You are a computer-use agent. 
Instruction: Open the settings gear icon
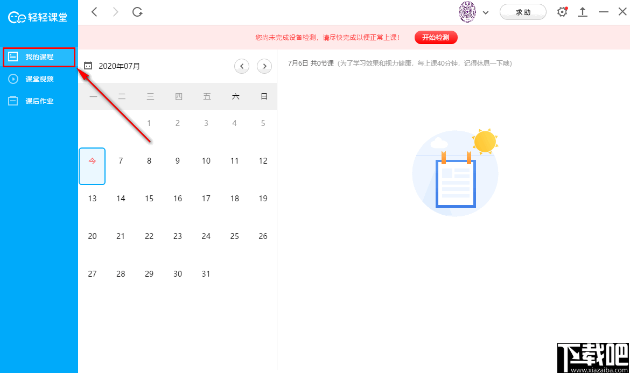click(562, 11)
